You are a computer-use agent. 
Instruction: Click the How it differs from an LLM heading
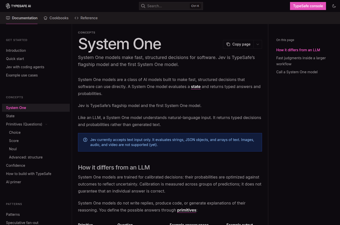pyautogui.click(x=114, y=167)
